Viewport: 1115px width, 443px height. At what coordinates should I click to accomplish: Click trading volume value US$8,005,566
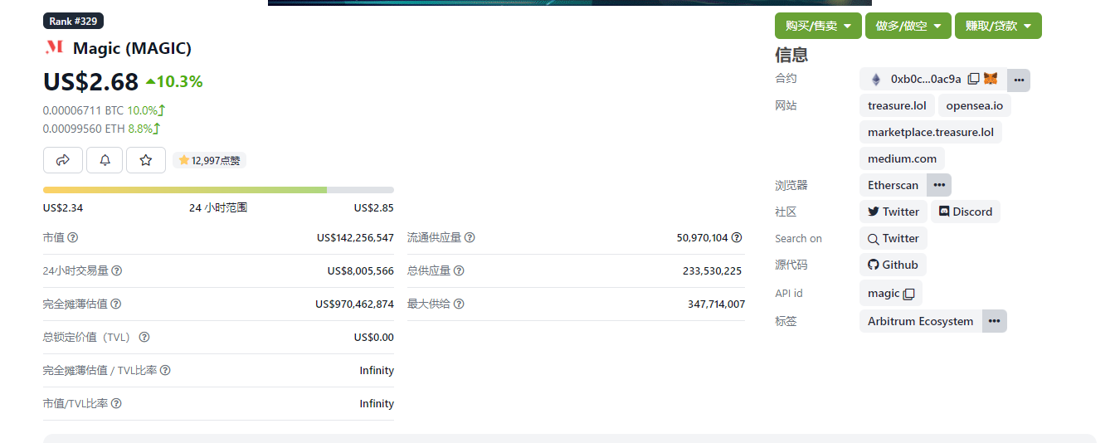(x=361, y=270)
